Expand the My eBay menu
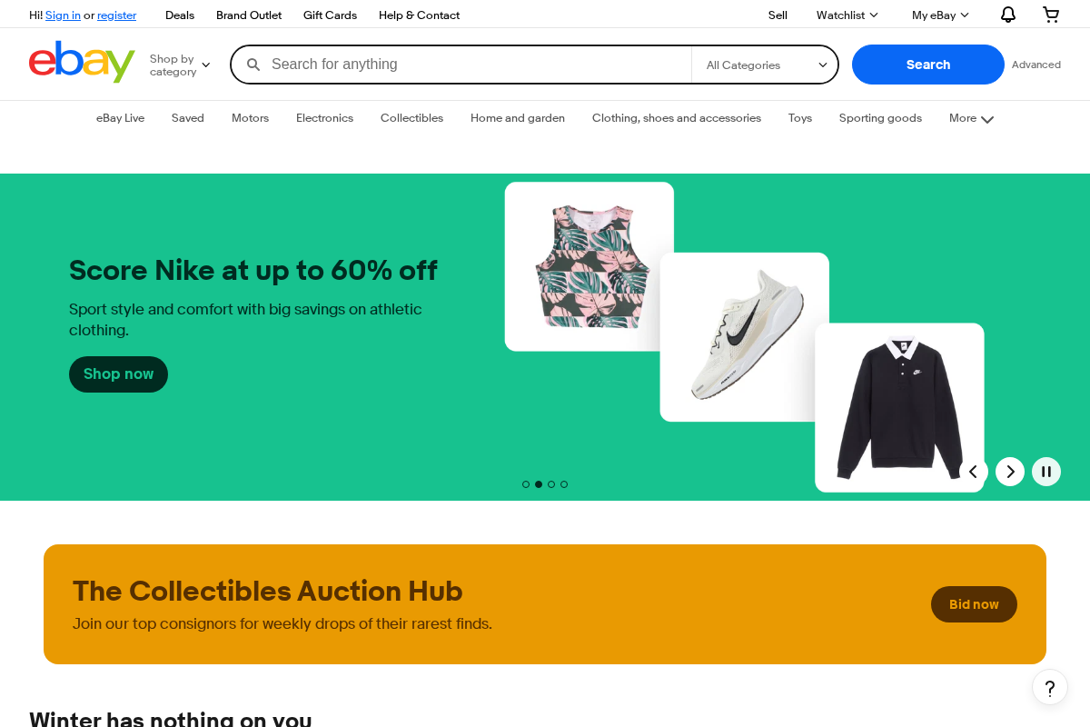 coord(940,15)
